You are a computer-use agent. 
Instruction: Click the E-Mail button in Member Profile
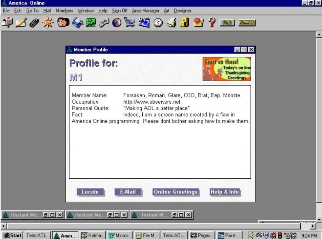pos(128,192)
